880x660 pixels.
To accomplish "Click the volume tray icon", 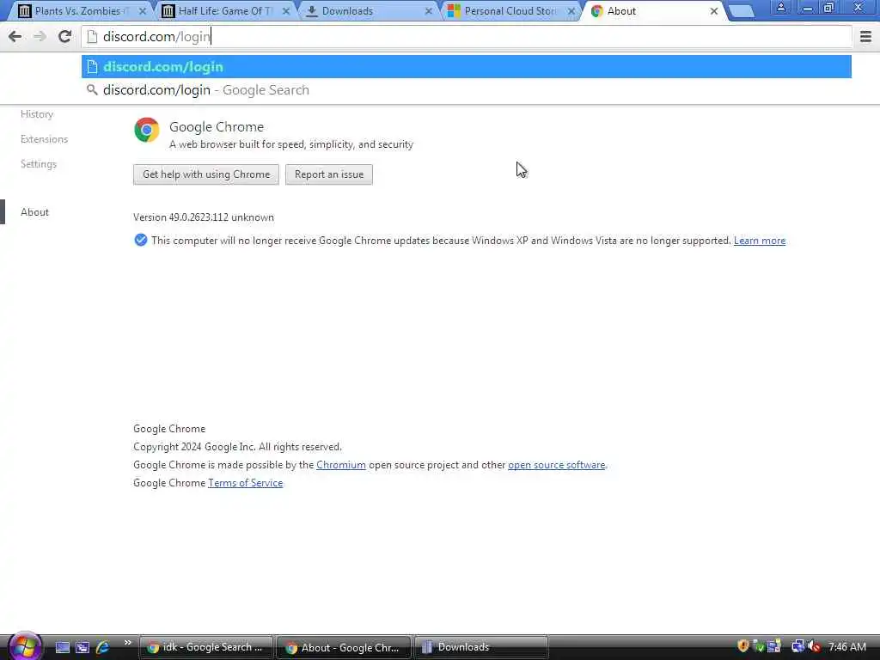I will pyautogui.click(x=815, y=647).
